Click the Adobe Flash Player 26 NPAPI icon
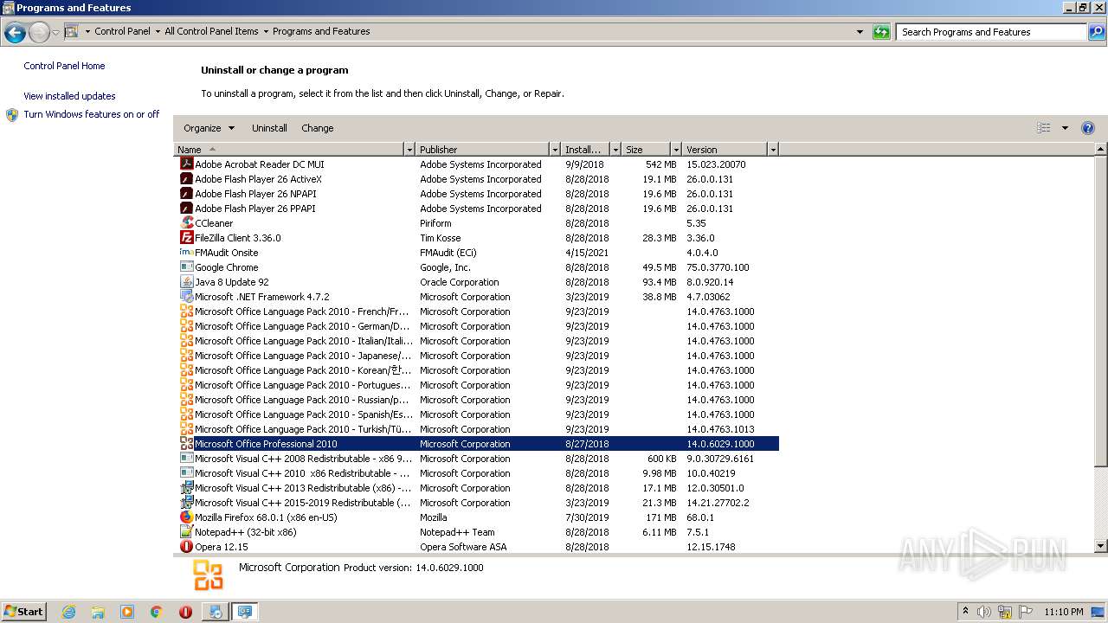Screen dimensions: 1108x623 point(186,193)
